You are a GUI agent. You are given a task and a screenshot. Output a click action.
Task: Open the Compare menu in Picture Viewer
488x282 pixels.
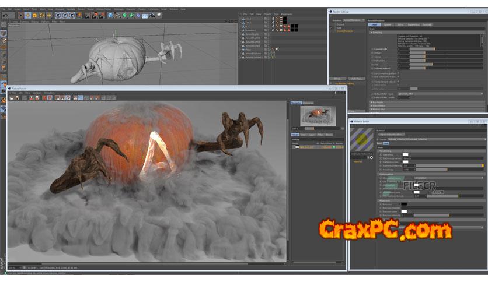(37, 93)
